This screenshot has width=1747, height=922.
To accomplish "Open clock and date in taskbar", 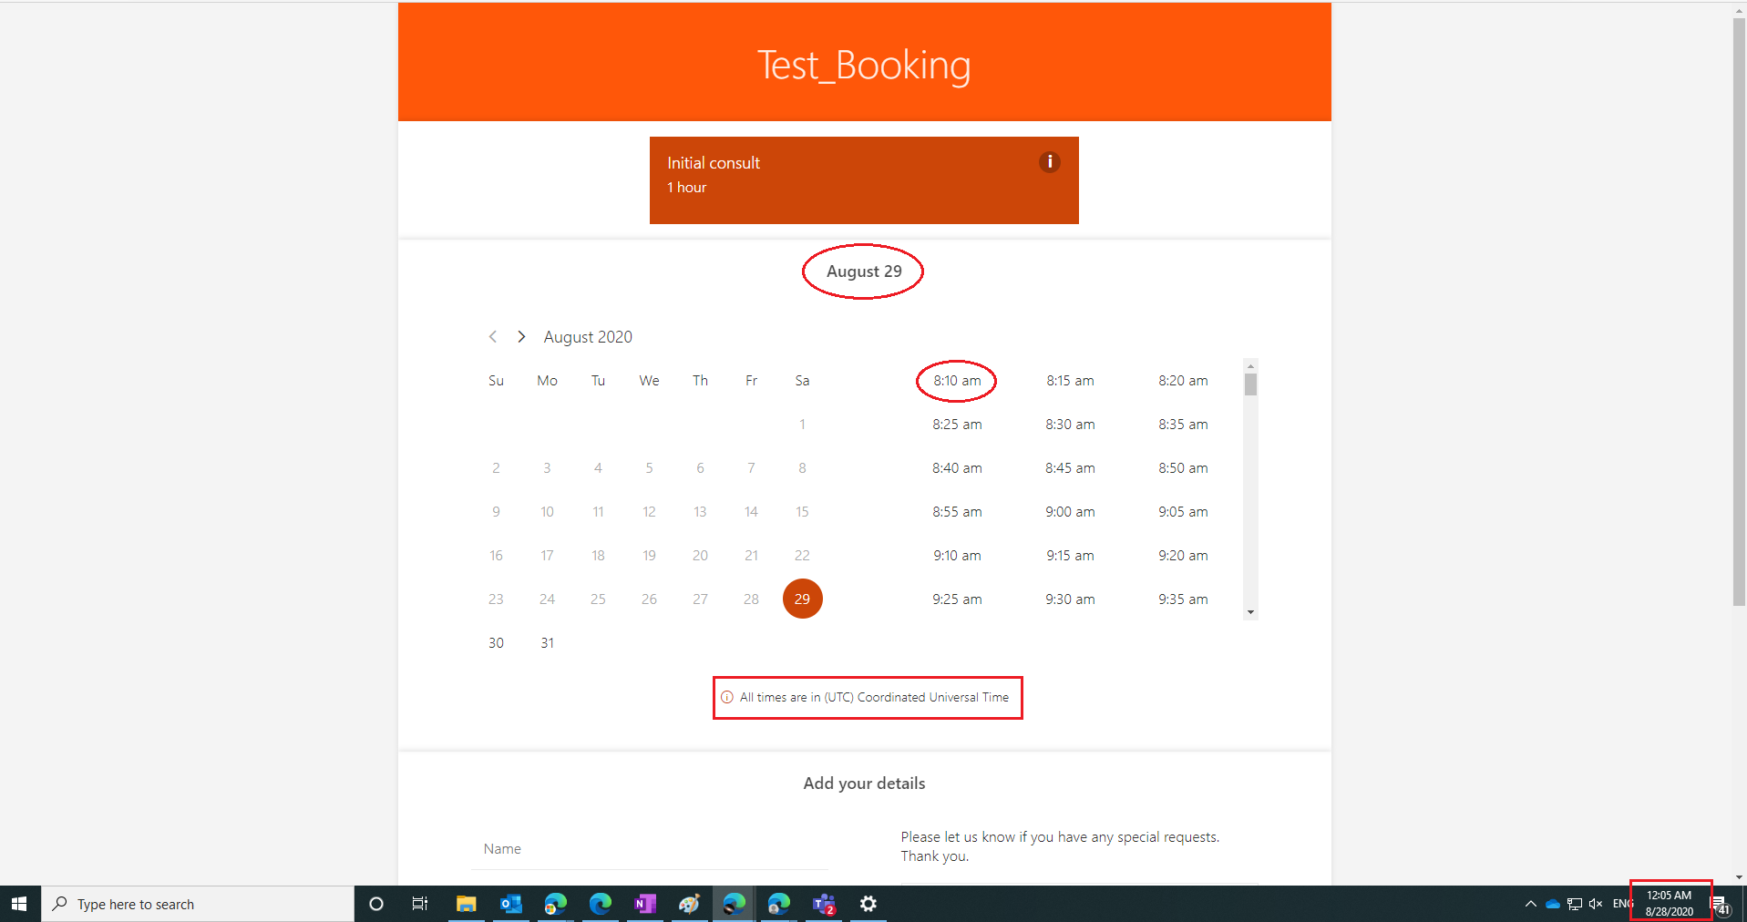I will [x=1670, y=904].
